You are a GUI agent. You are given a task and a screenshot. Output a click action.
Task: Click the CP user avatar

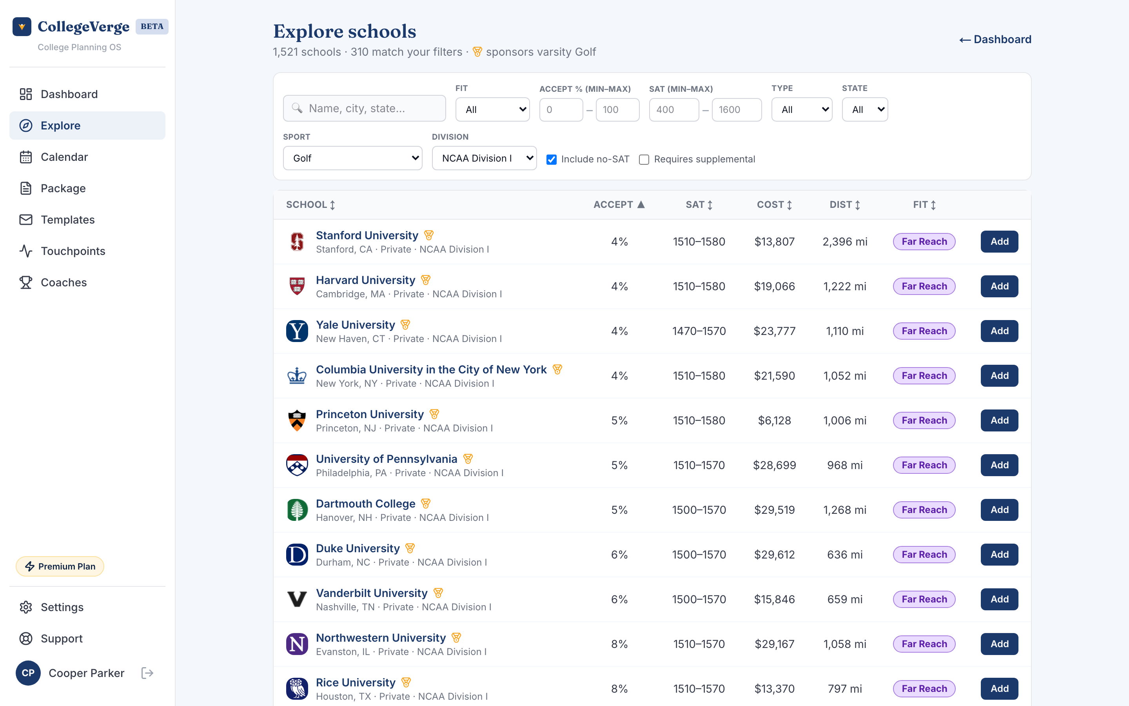[28, 673]
